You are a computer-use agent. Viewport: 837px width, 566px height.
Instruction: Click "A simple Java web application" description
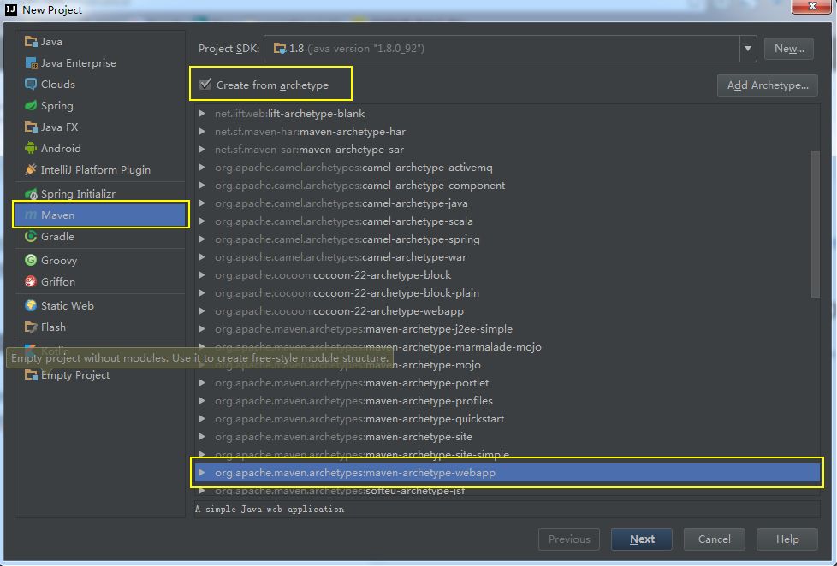click(x=270, y=510)
